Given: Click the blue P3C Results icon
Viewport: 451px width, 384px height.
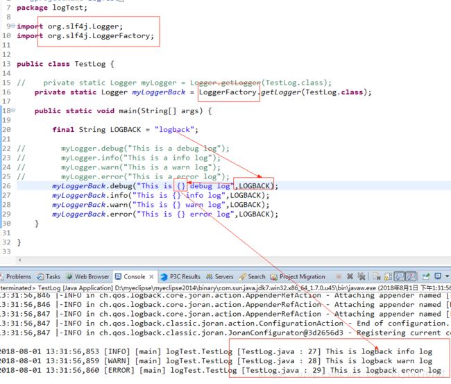Looking at the screenshot, I should (x=164, y=277).
